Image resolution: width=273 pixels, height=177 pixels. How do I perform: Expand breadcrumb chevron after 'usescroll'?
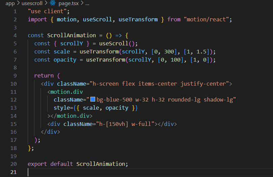(46, 3)
